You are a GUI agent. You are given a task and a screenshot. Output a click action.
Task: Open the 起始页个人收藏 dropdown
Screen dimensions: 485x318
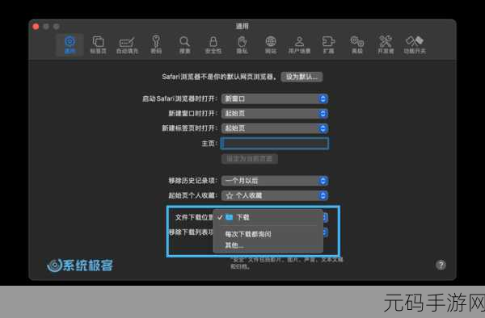point(275,195)
